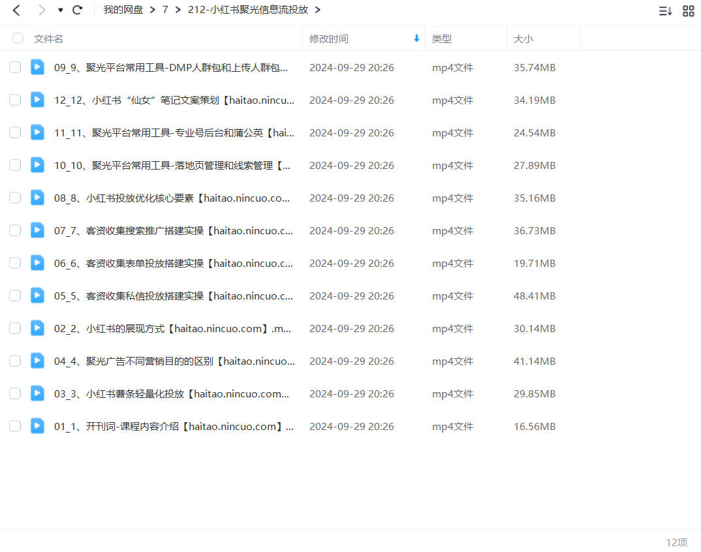Sort by 大小 column header
Viewport: 701px width, 552px height.
(x=523, y=39)
